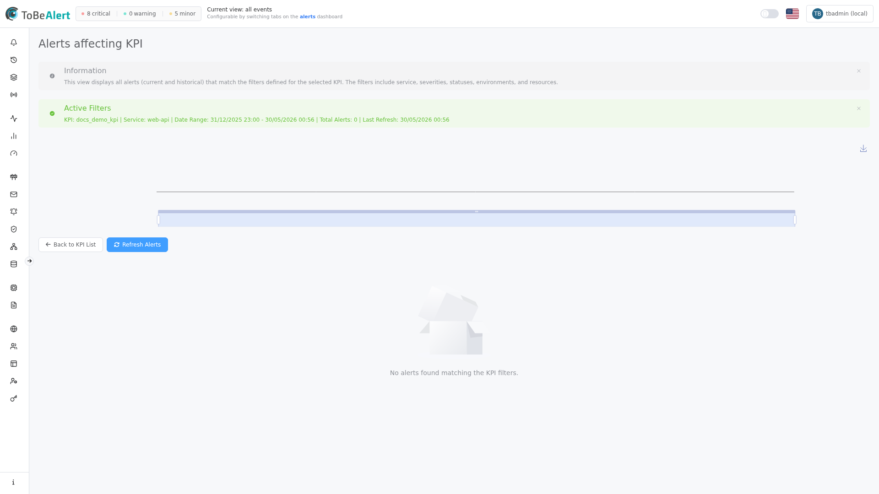879x494 pixels.
Task: Dismiss the Information banner
Action: click(859, 71)
